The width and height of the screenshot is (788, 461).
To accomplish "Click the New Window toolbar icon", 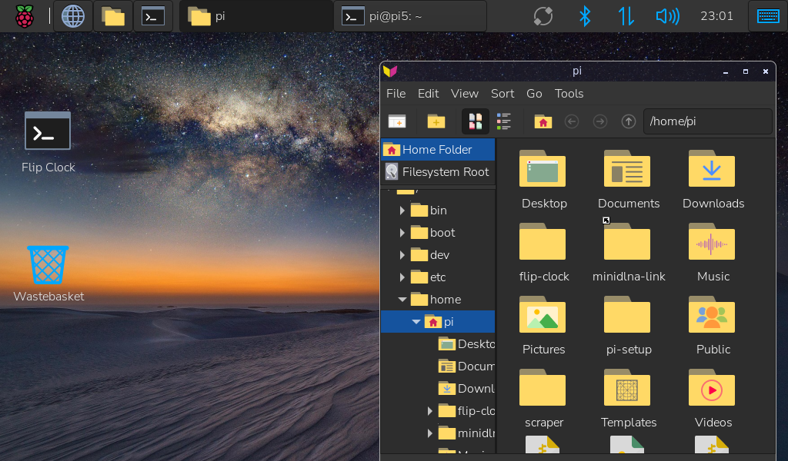I will (x=397, y=121).
